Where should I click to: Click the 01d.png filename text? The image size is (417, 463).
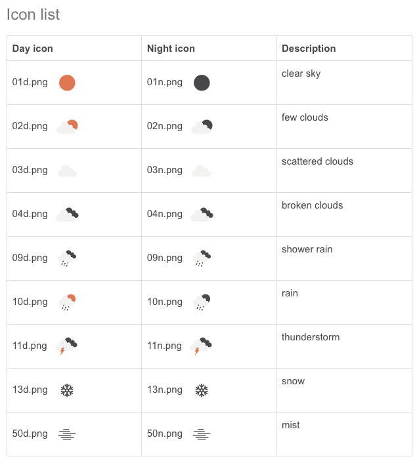pos(30,82)
